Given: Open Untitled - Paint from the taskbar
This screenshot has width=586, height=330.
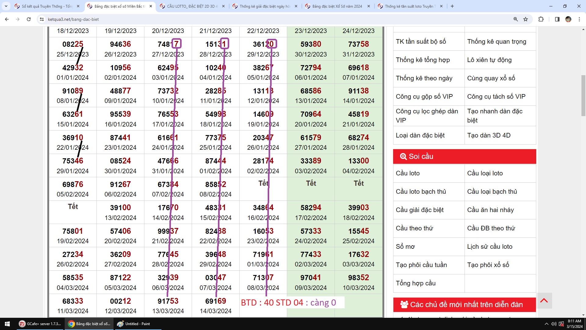Looking at the screenshot, I should 137,324.
